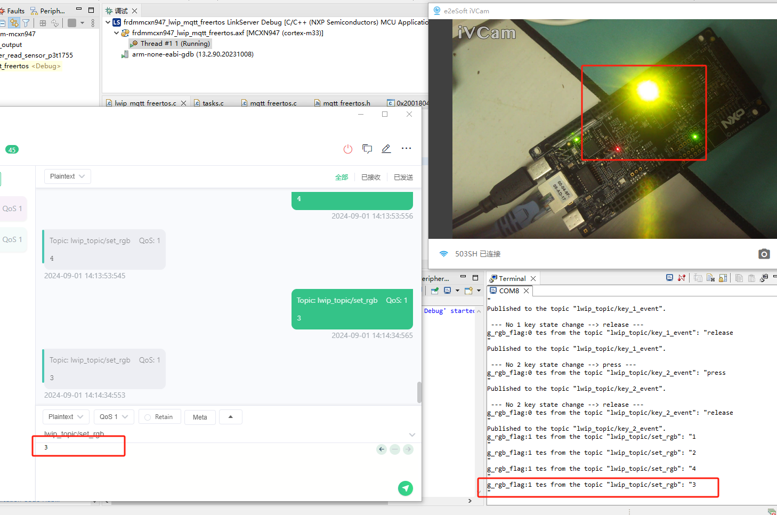Click the previous message left-arrow button
The width and height of the screenshot is (777, 515).
point(382,449)
